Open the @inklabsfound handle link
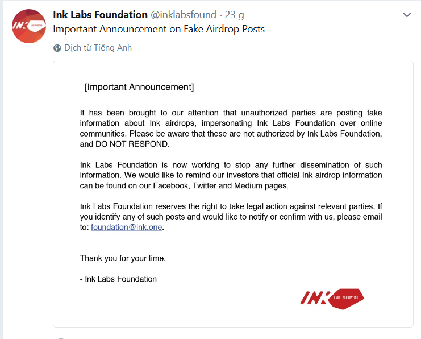The width and height of the screenshot is (421, 339). 183,15
